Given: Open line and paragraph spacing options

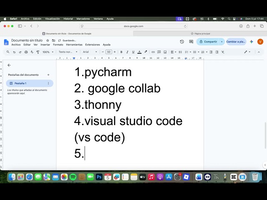Looking at the screenshot, I should pos(180,52).
